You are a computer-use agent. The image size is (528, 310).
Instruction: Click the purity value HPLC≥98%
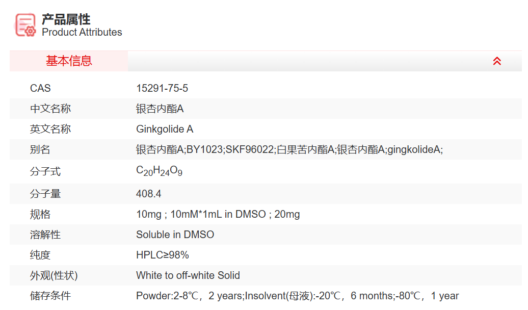(x=163, y=255)
